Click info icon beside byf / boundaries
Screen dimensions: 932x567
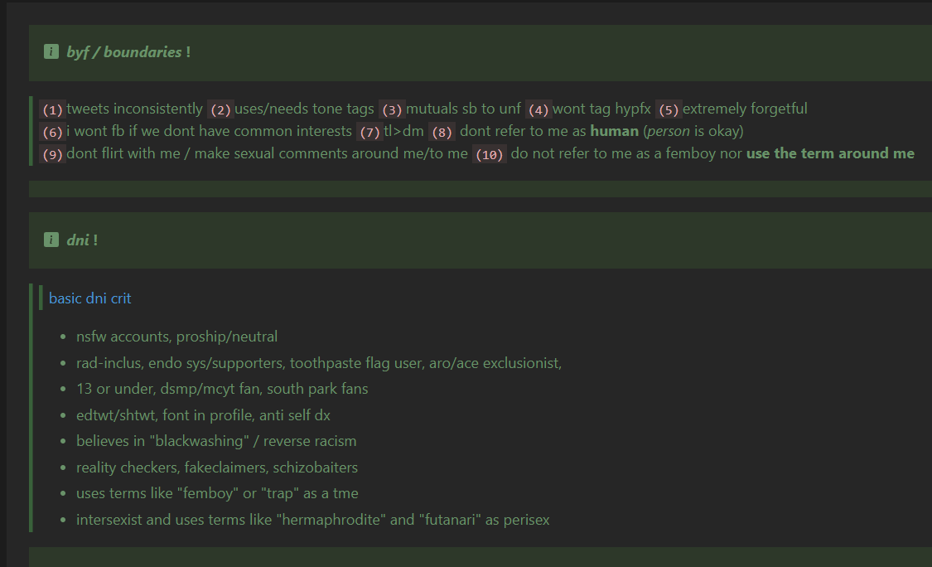51,51
